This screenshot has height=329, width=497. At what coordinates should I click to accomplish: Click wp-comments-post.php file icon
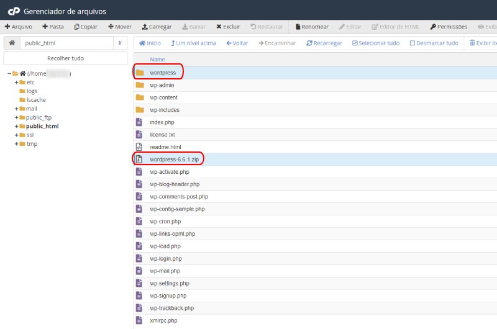click(x=139, y=196)
